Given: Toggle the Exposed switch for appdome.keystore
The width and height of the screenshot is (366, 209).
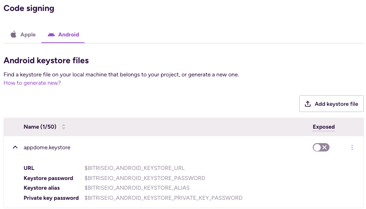Looking at the screenshot, I should tap(321, 148).
